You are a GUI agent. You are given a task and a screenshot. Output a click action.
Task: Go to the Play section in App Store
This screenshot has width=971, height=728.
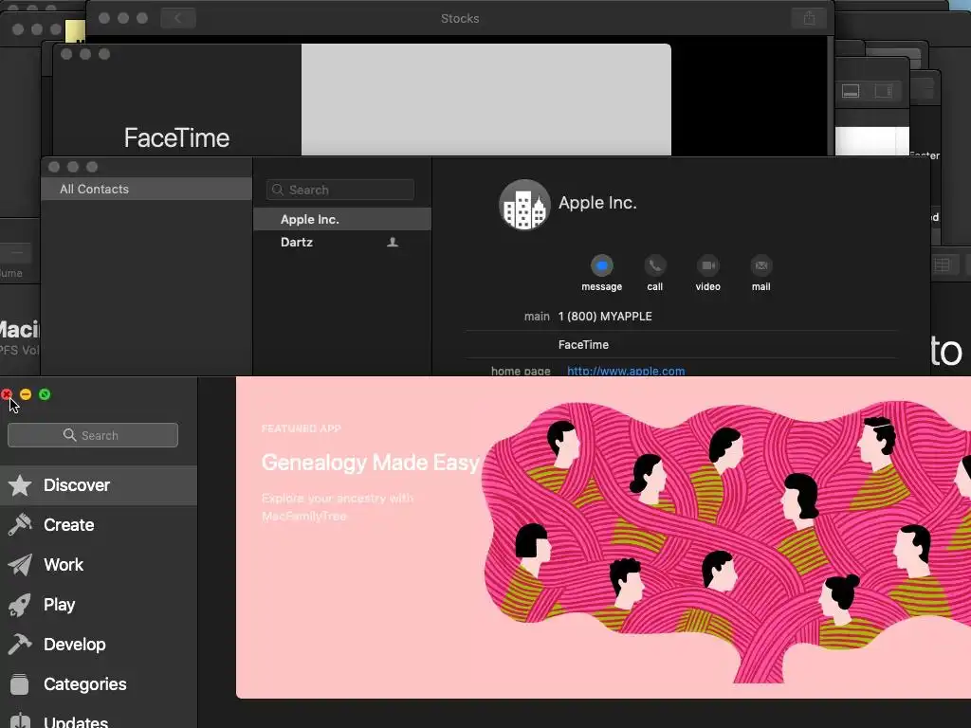[99, 604]
